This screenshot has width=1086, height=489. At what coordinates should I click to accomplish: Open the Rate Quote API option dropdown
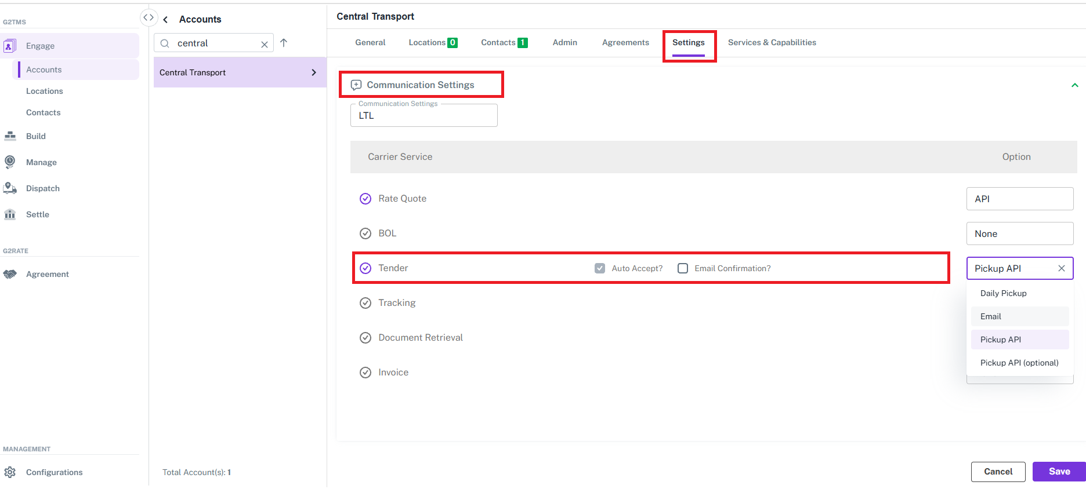point(1019,199)
